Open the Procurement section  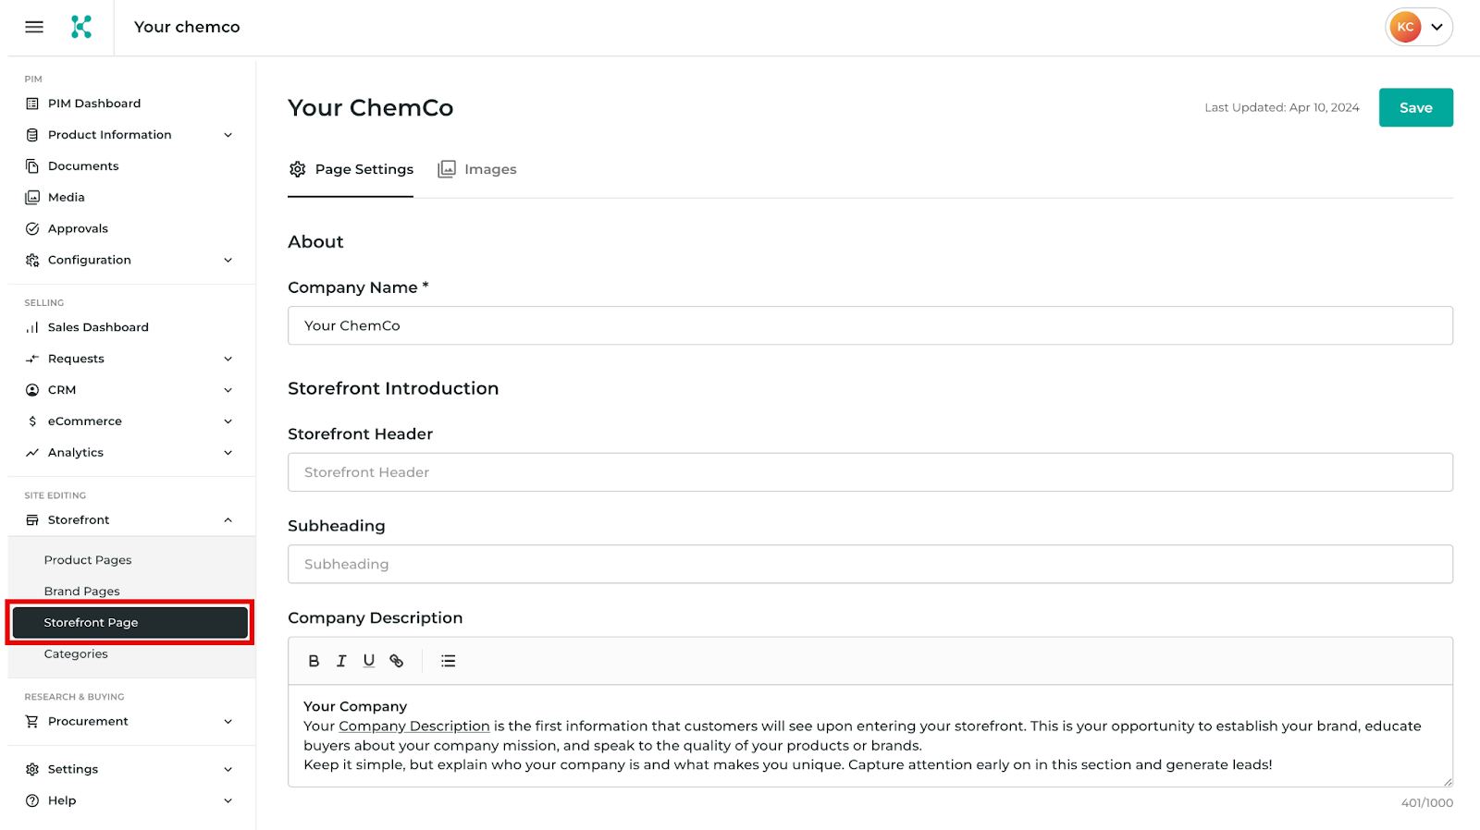tap(88, 721)
